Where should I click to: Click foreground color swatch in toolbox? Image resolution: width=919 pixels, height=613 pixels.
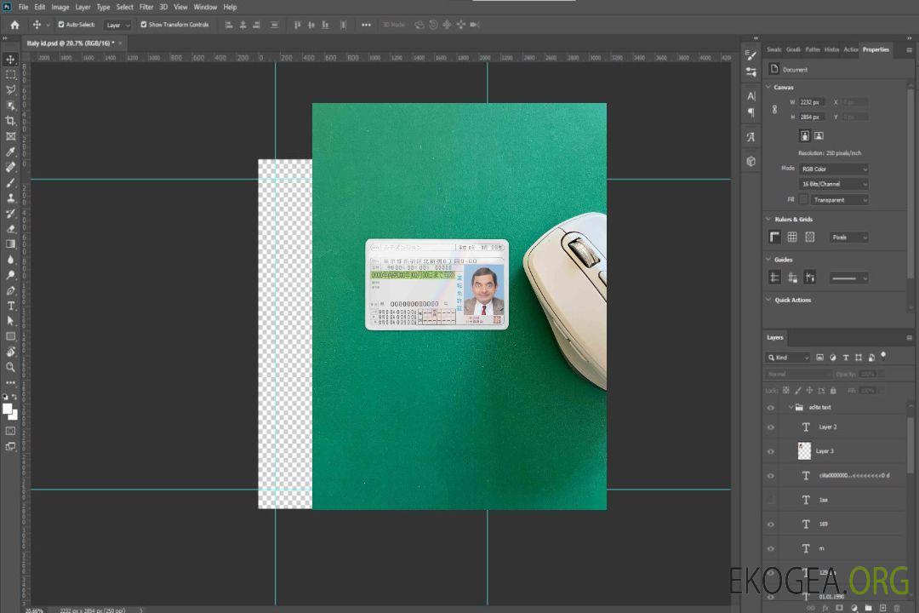coord(8,409)
